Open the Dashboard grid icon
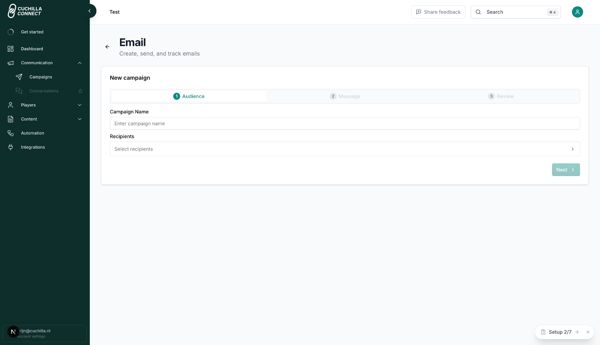Image resolution: width=600 pixels, height=345 pixels. (x=10, y=49)
